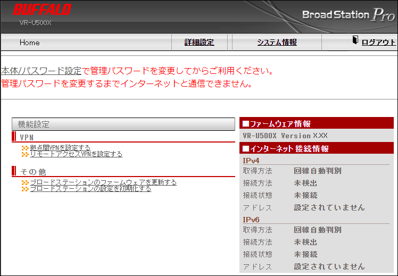This screenshot has height=276, width=398.
Task: Click the orange bullet icon beside ファームウェアを更新する
Action: 25,182
